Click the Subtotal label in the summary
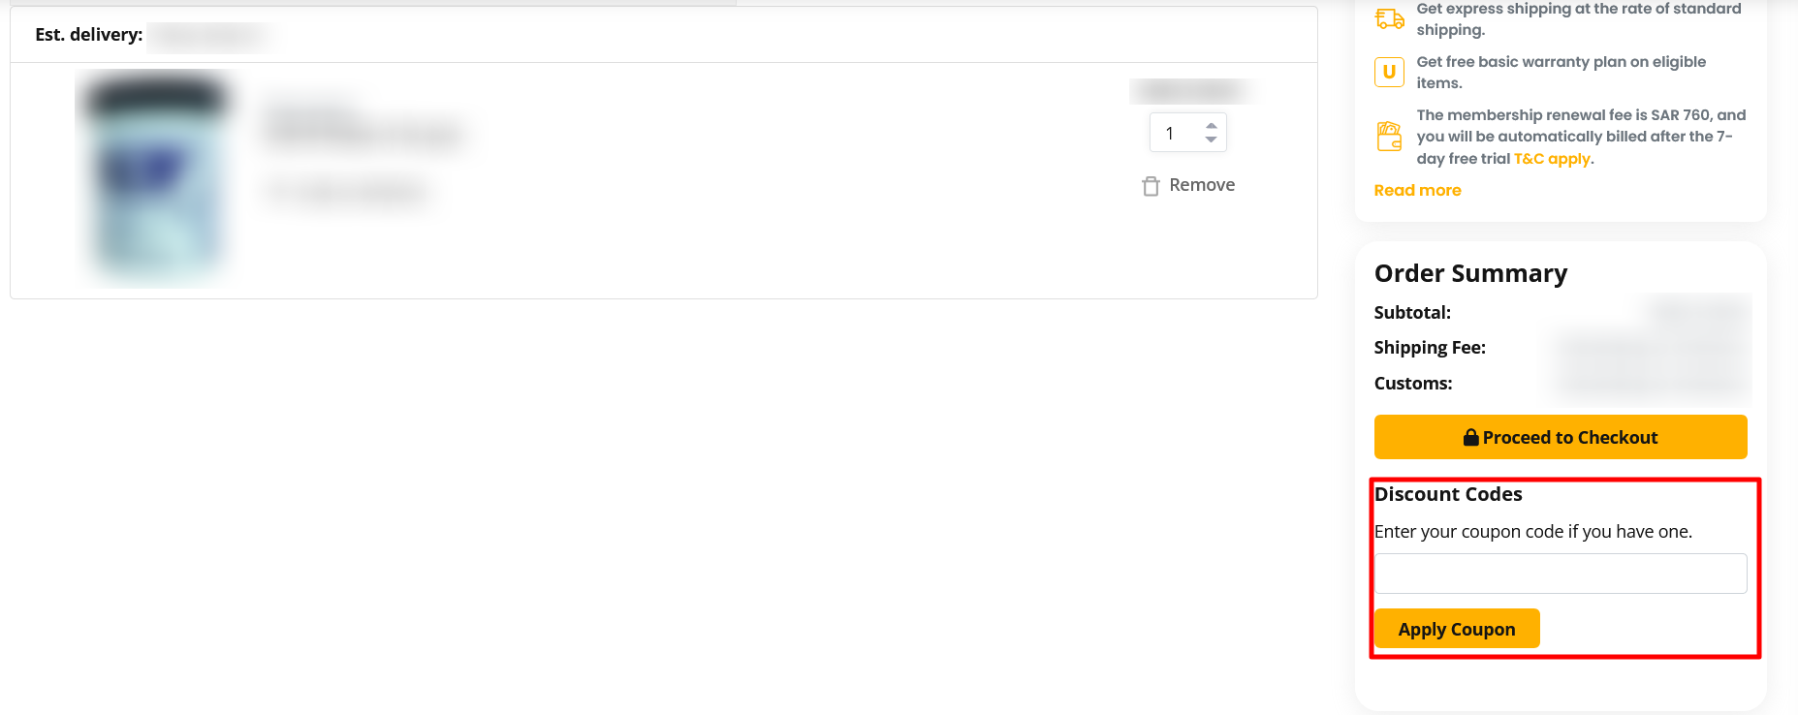Screen dimensions: 1798x715 pos(1412,312)
